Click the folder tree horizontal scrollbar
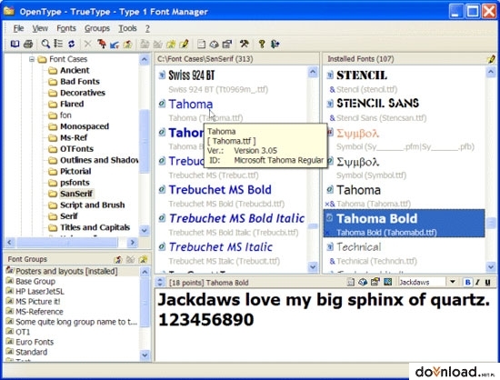Viewport: 500px width, 380px height. 71,243
